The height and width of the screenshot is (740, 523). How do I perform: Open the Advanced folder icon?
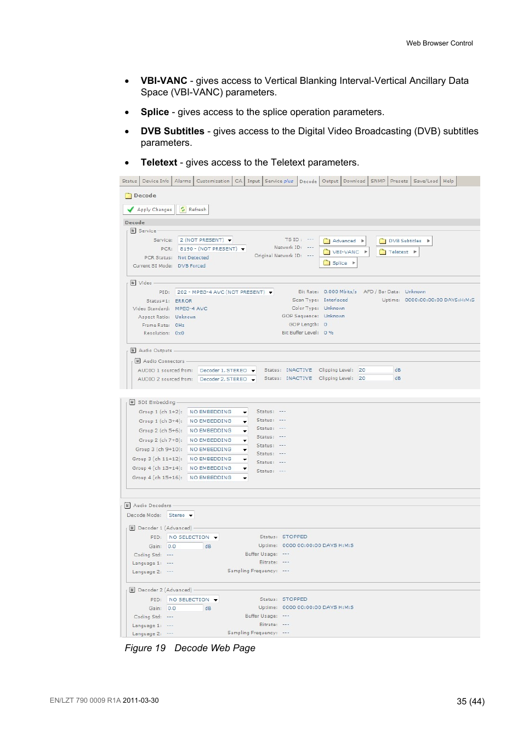coord(327,241)
